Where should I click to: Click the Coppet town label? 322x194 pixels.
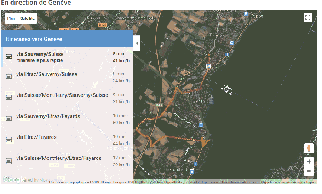point(258,16)
